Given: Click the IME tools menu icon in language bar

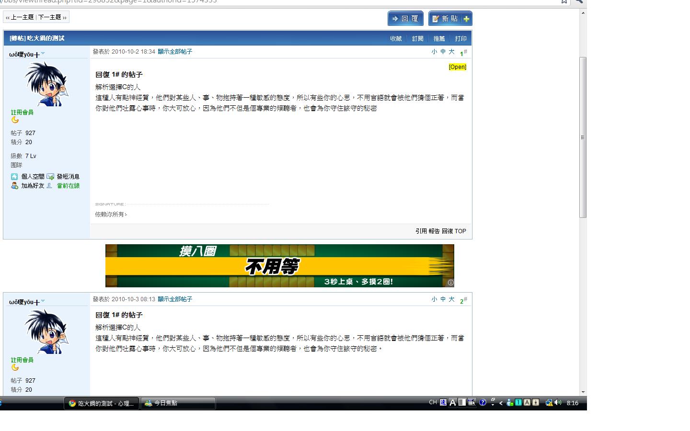Looking at the screenshot, I should (x=471, y=403).
